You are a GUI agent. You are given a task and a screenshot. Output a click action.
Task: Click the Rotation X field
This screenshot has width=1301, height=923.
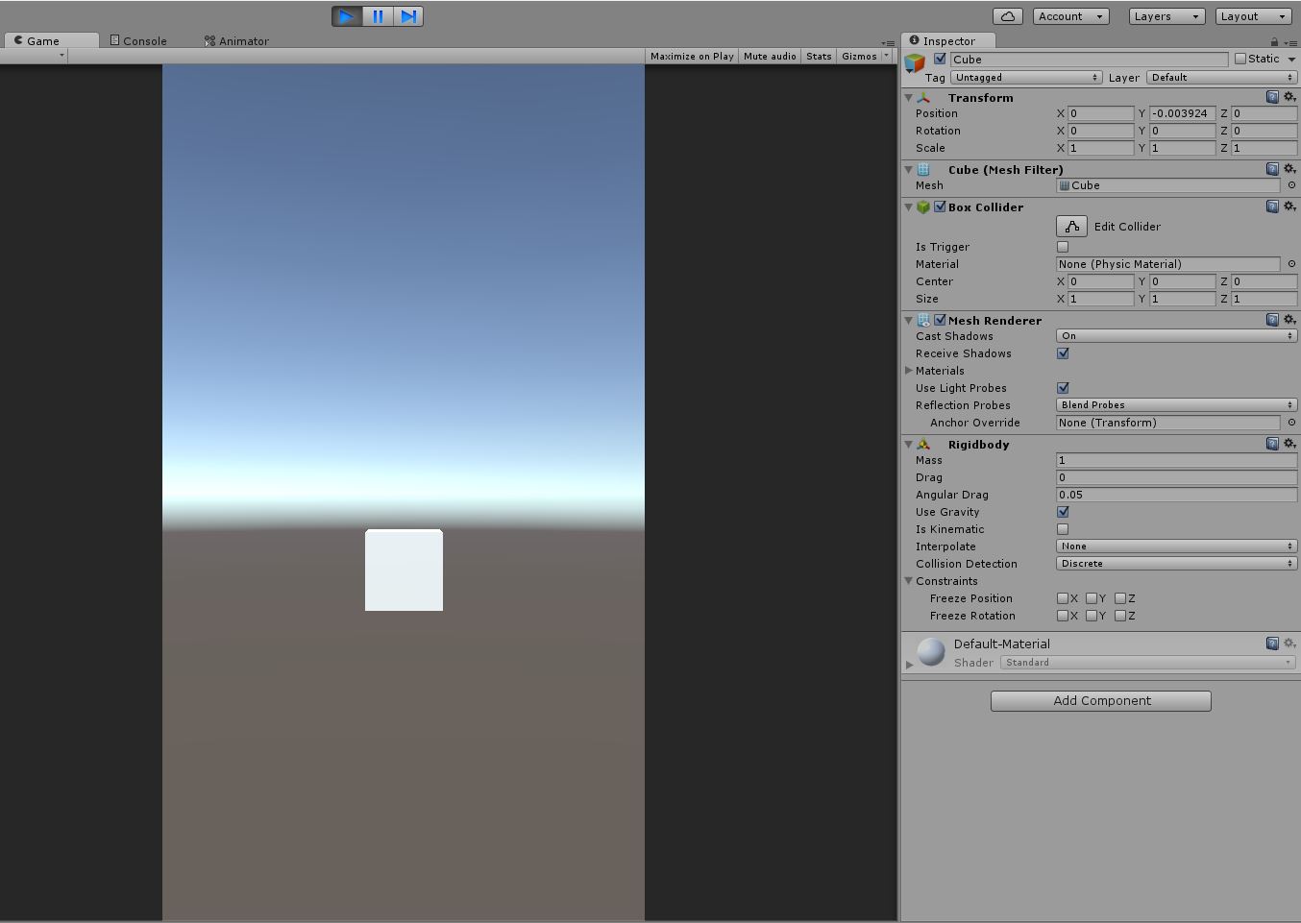tap(1101, 131)
